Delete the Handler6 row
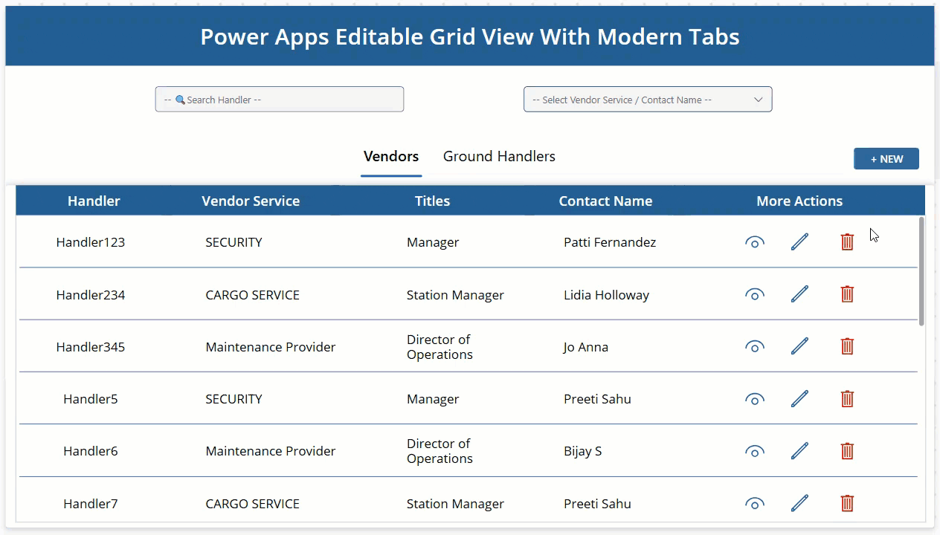 pyautogui.click(x=847, y=450)
